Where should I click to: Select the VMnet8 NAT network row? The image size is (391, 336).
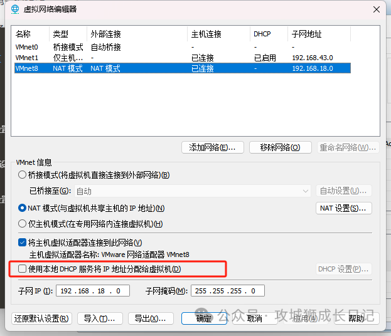tap(183, 68)
